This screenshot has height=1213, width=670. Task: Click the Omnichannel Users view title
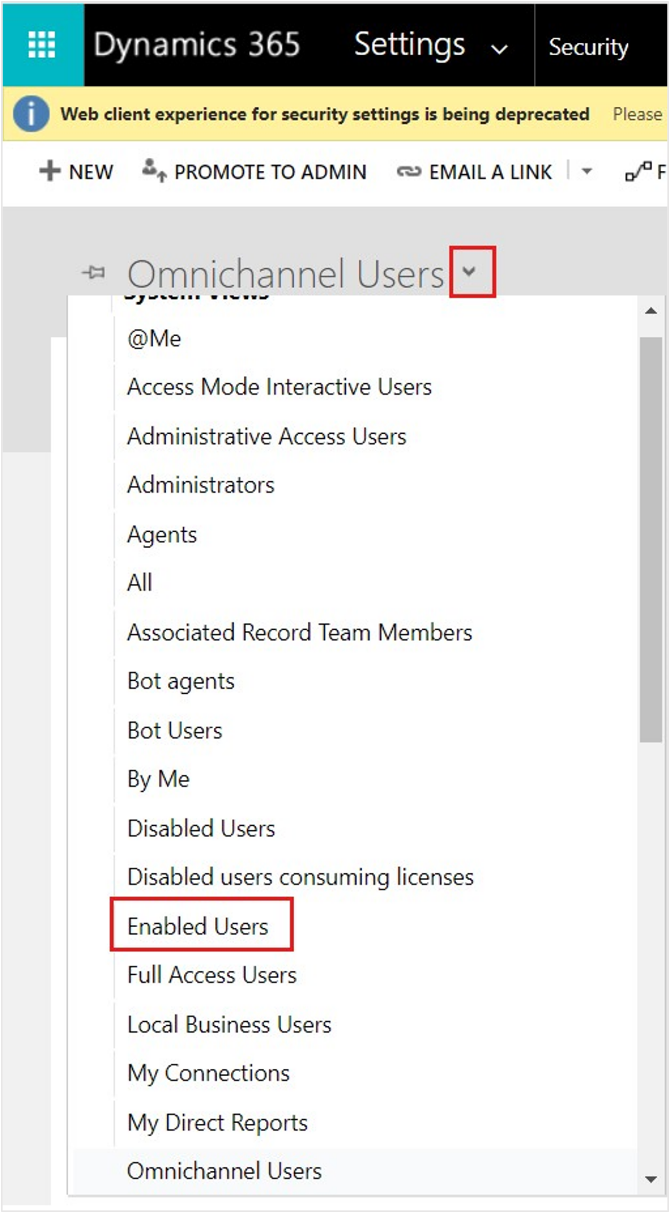point(285,274)
